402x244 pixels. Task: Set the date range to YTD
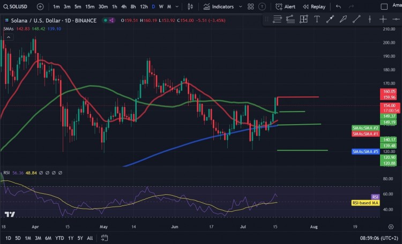59,238
